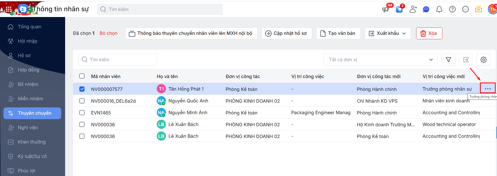
Task: Uncheck the NV000007577 row checkbox
Action: coord(82,89)
